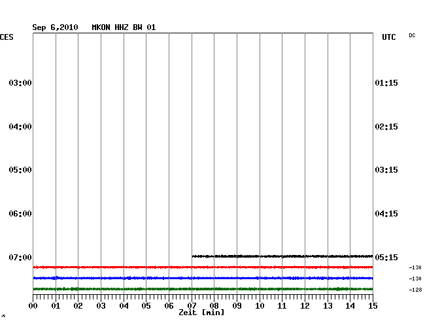Image resolution: width=425 pixels, height=323 pixels.
Task: Click the red seismogram trace
Action: click(203, 267)
